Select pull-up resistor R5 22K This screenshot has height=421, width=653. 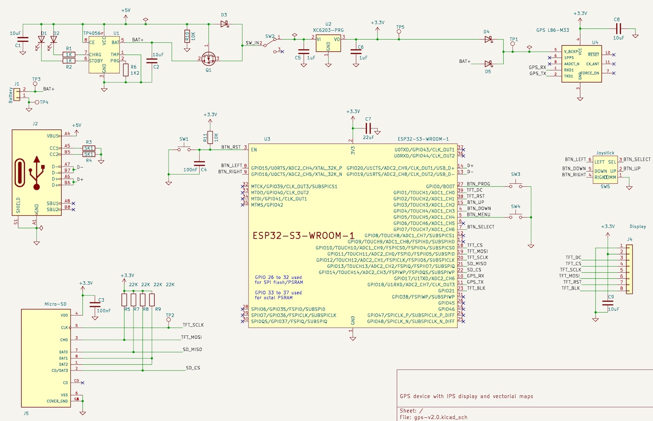(124, 300)
